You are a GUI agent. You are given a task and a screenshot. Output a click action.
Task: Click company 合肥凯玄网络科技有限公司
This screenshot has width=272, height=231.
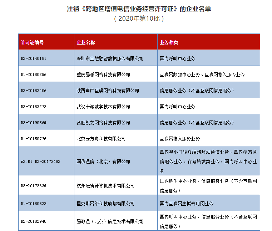tap(103, 123)
